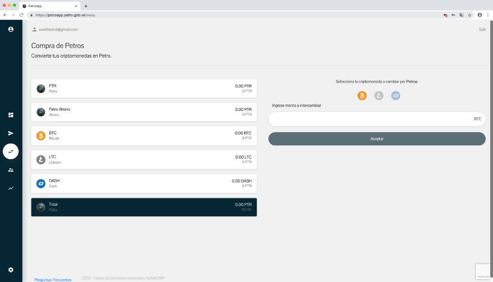Open the trend chart icon in the sidebar
Image resolution: width=493 pixels, height=282 pixels.
click(x=10, y=188)
